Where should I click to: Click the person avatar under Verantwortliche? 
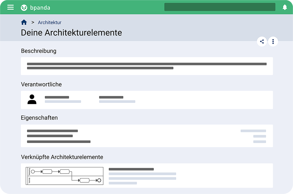[32, 99]
